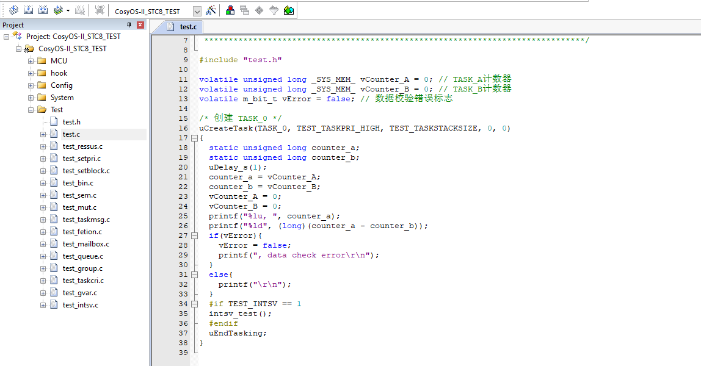Expand the hook folder
Image resolution: width=701 pixels, height=366 pixels.
click(31, 73)
